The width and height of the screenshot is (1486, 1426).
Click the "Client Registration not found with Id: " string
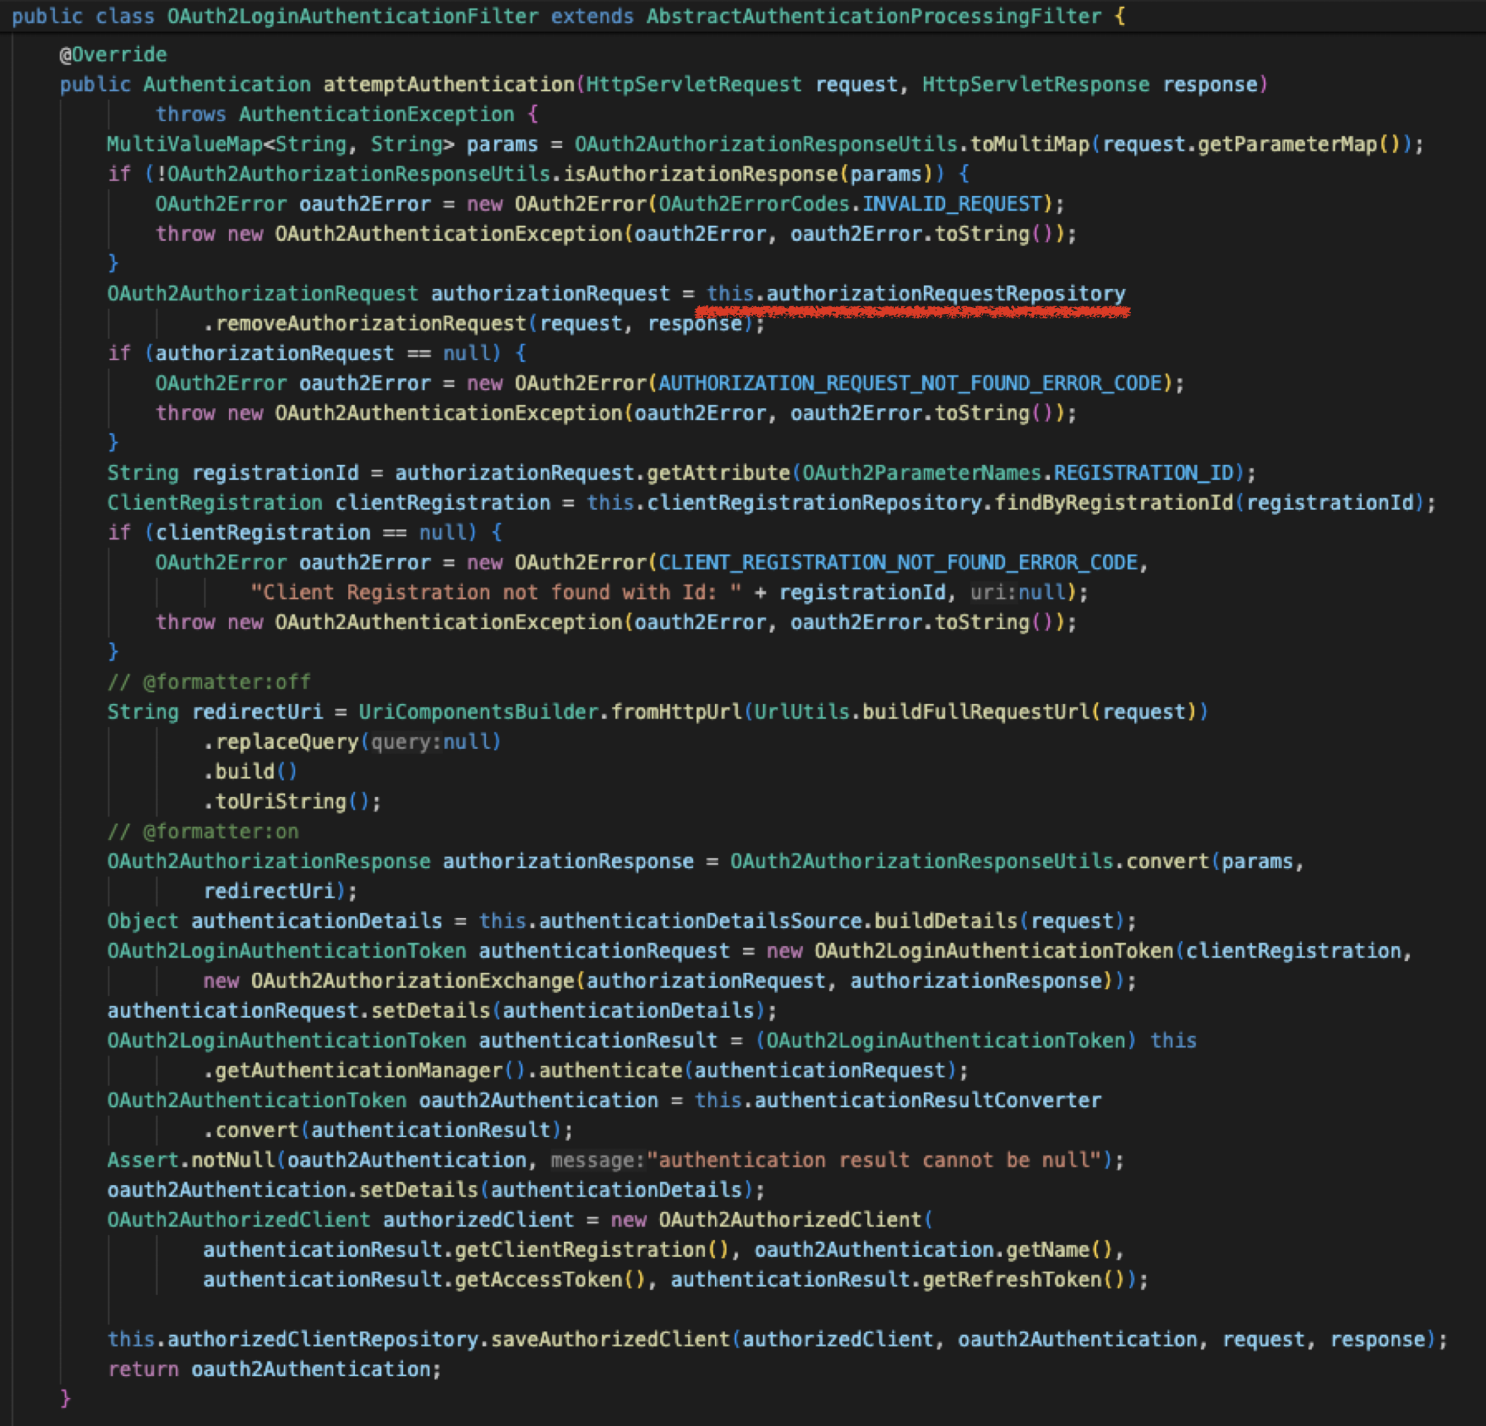[496, 593]
